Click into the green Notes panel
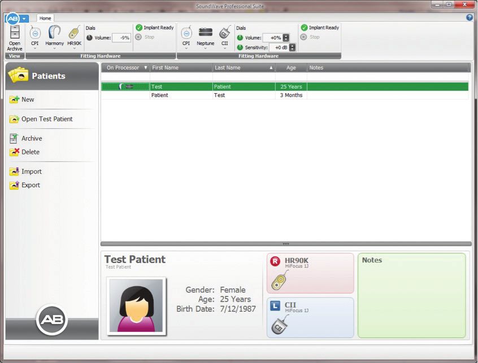Viewport: 478px width, 363px height. coord(412,295)
